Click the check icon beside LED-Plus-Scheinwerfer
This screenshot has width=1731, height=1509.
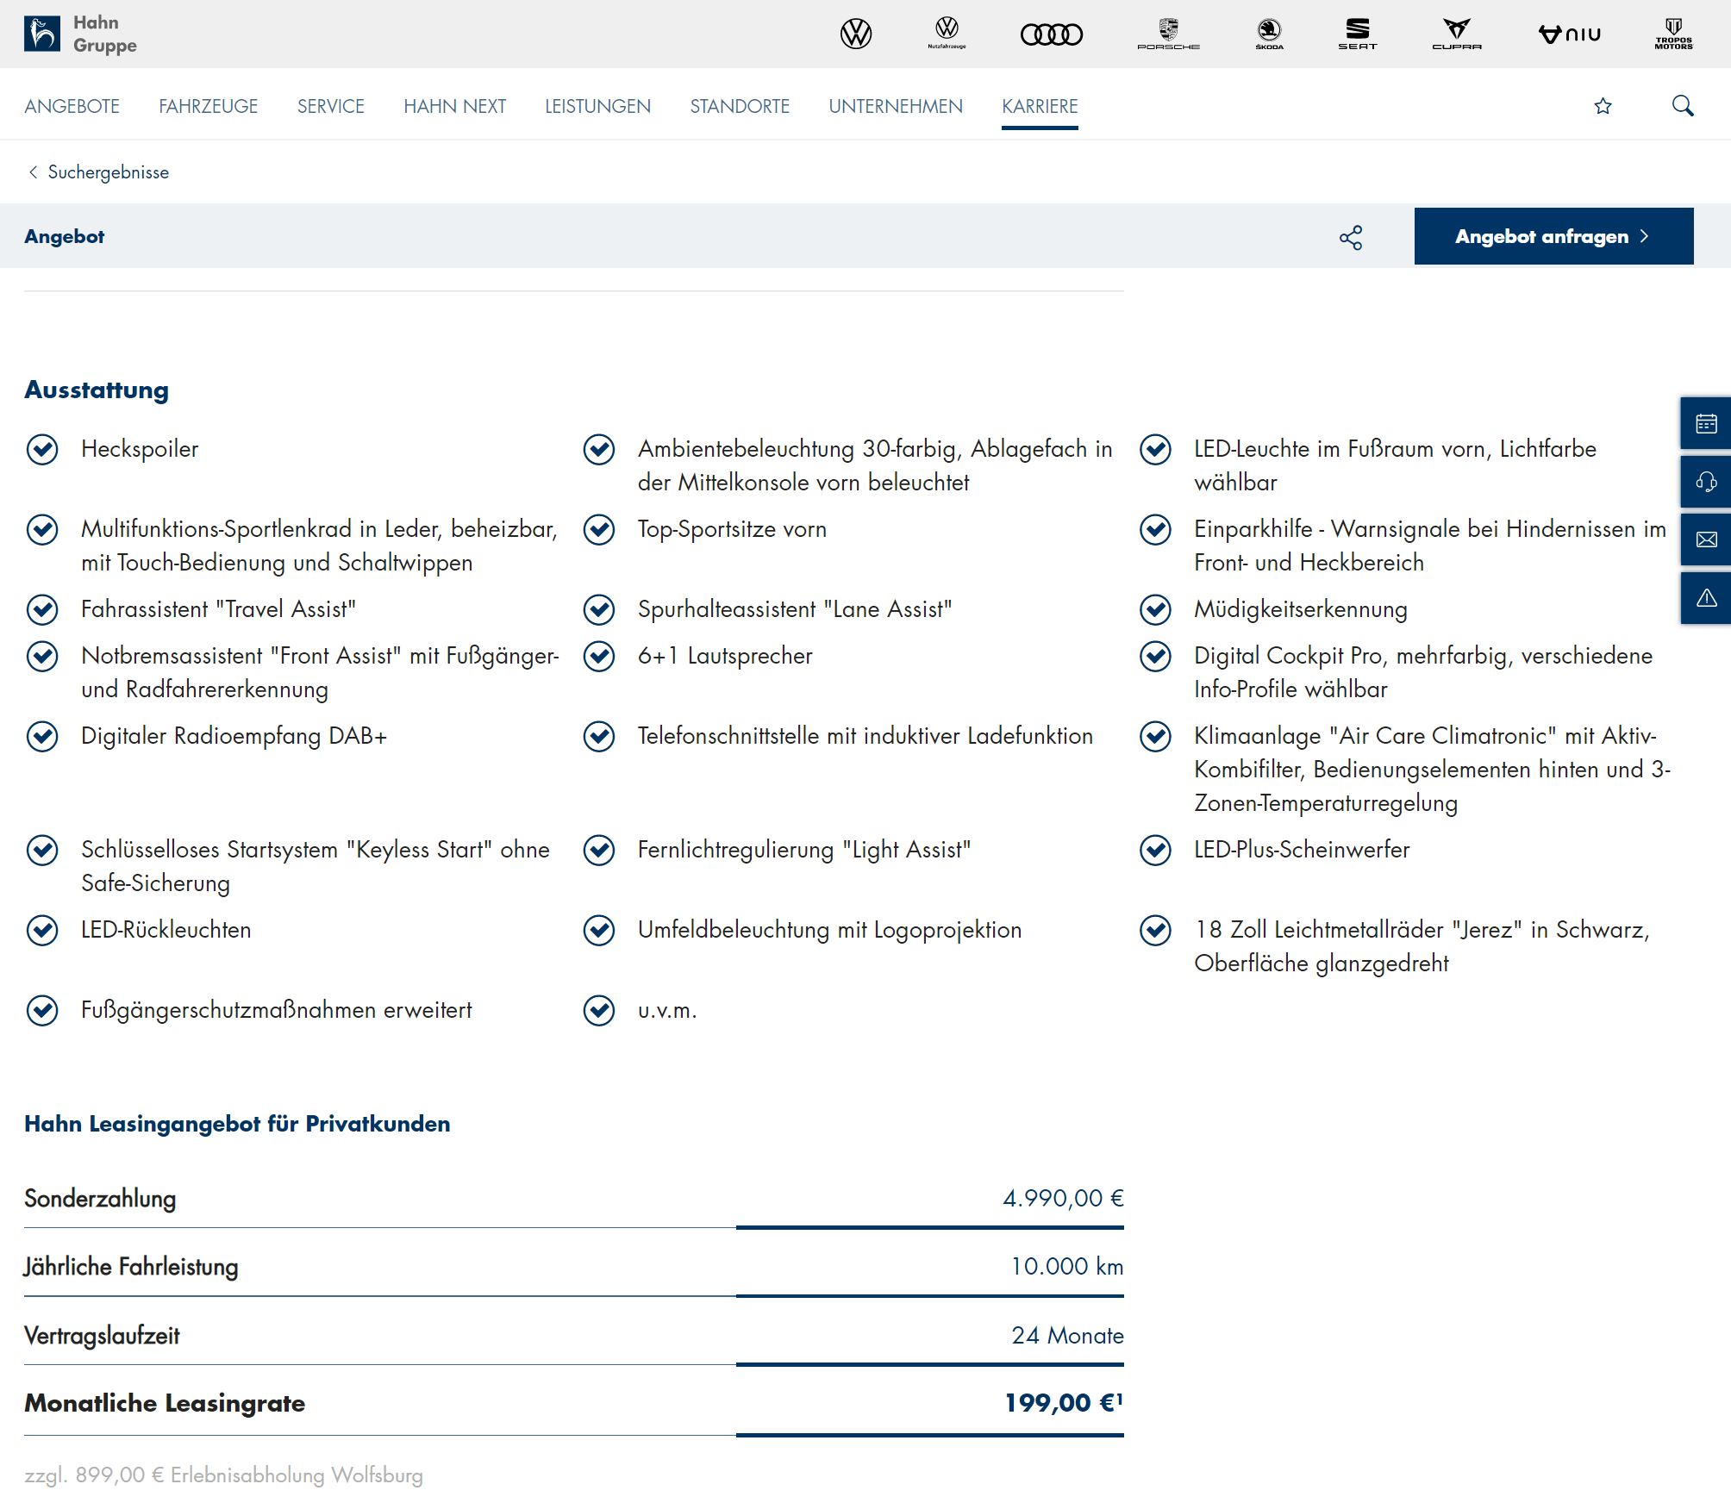coord(1155,850)
